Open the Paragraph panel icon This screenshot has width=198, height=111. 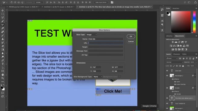(x=162, y=25)
